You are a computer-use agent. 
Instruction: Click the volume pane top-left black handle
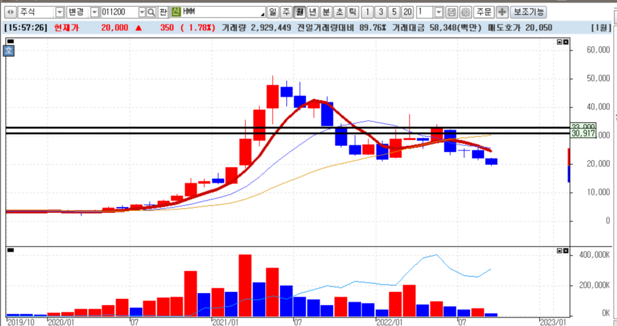pos(11,250)
